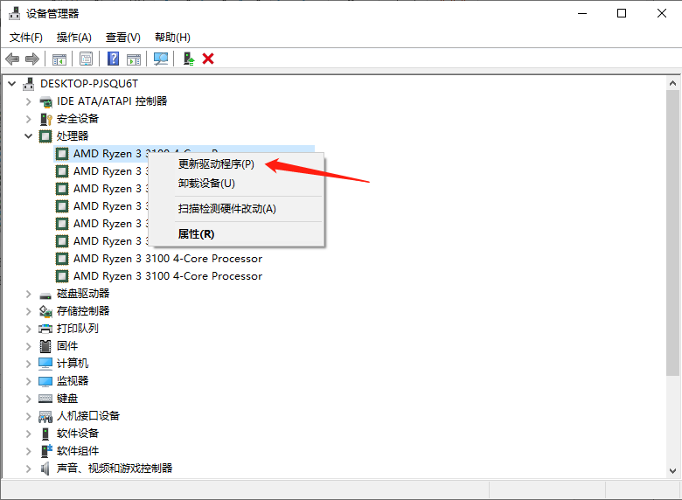
Task: Select the 声音、视频和游戏控制器 label
Action: (x=115, y=469)
